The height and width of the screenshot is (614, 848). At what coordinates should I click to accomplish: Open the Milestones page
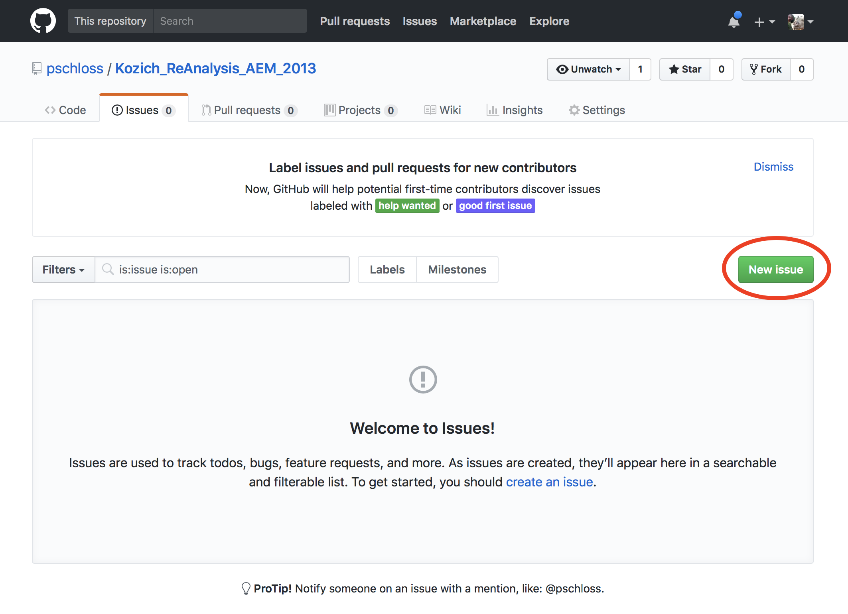[457, 270]
